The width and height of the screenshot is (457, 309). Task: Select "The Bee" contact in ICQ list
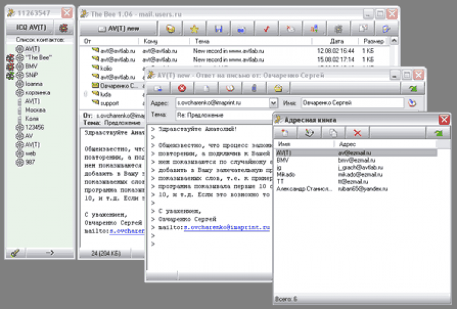pos(39,58)
